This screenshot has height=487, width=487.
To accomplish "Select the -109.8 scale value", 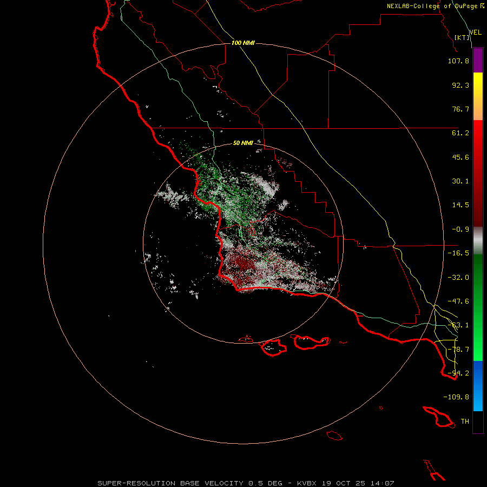I will pyautogui.click(x=456, y=397).
